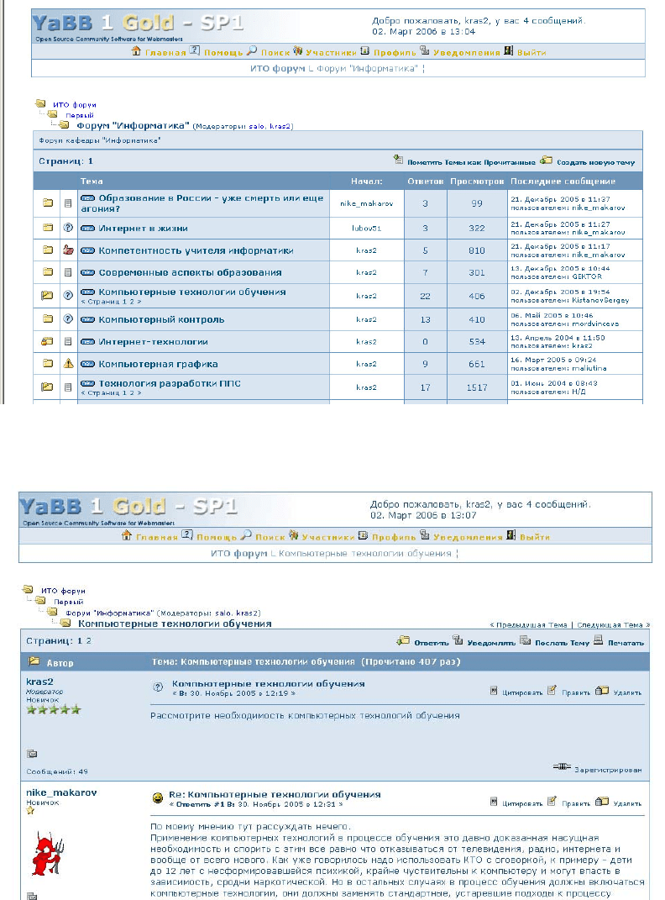Click the edit icon beside Править in the nike_makarov post

[552, 801]
